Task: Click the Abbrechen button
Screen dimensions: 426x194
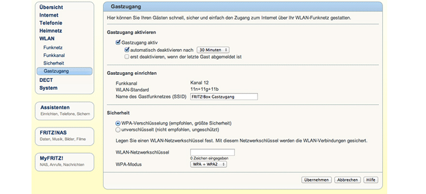Action: 347,179
